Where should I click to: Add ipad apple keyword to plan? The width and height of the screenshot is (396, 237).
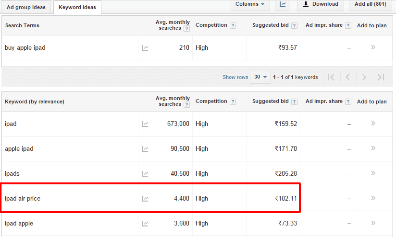[373, 223]
